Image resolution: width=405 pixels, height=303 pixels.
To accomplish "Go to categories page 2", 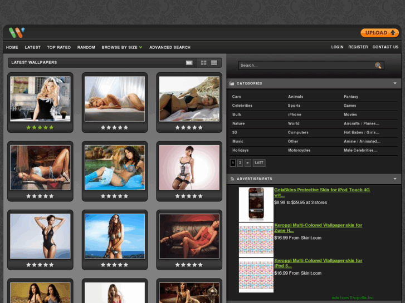I will click(240, 163).
